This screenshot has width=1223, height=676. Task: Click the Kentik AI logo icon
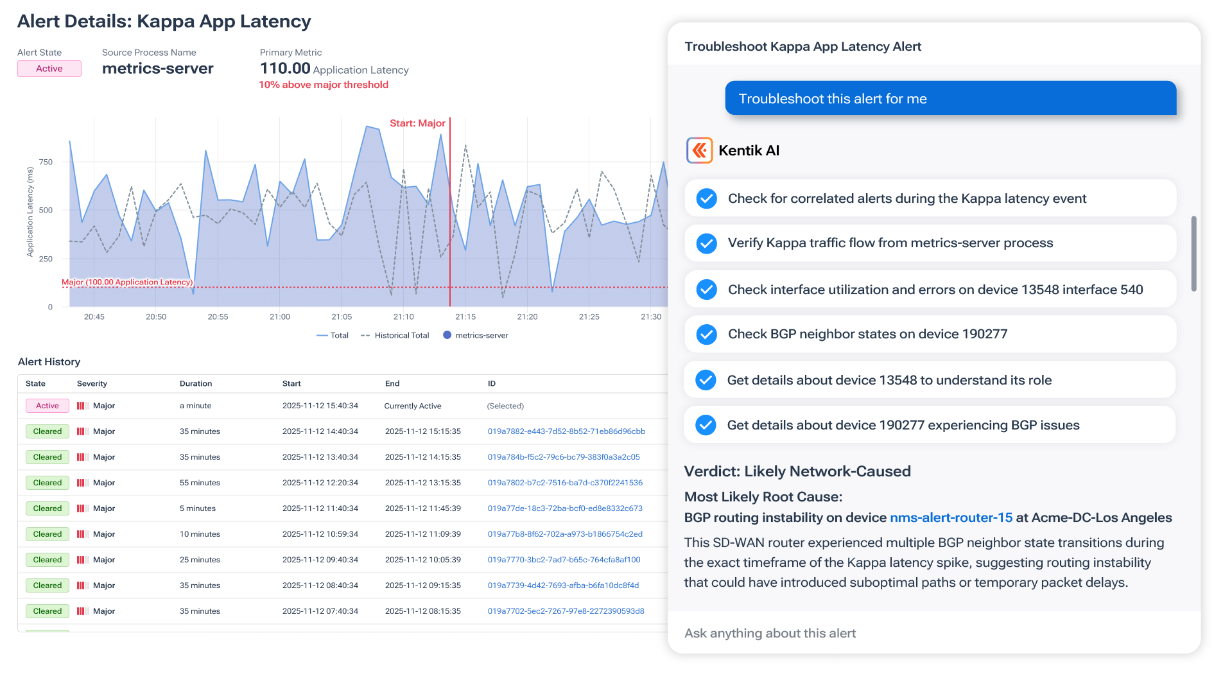[699, 150]
